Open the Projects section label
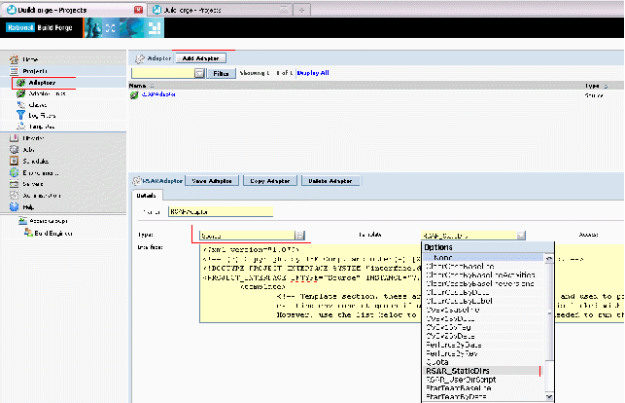The image size is (625, 403). pyautogui.click(x=35, y=71)
